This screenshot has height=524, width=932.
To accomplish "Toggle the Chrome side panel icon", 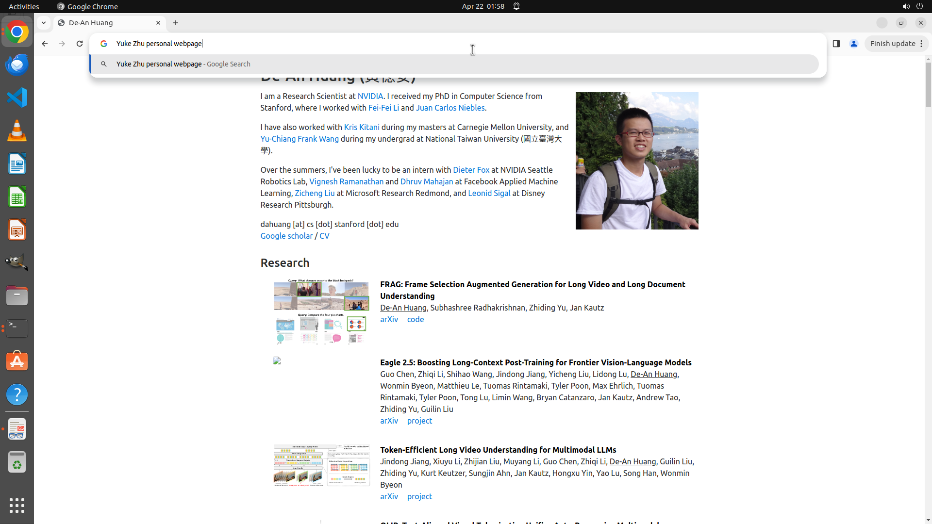I will (836, 44).
